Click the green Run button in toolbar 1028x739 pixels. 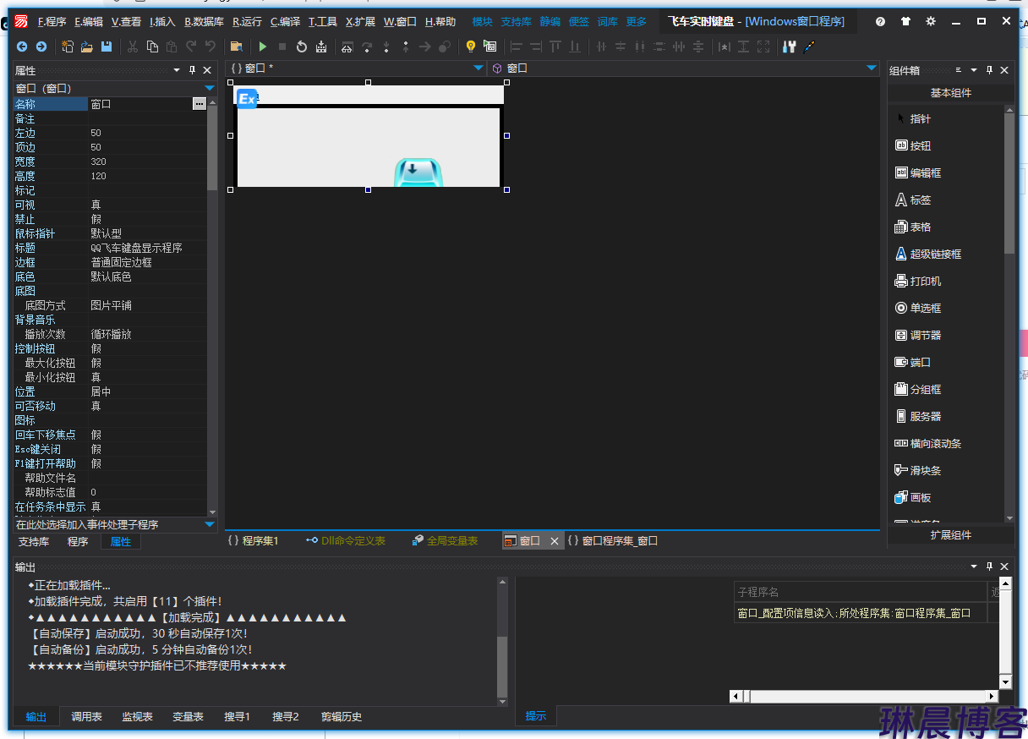263,47
